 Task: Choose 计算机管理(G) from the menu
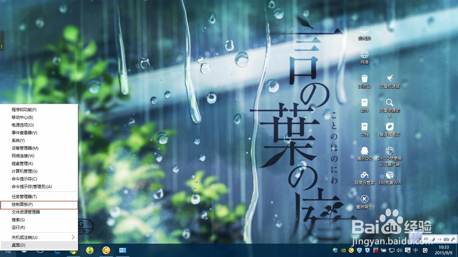[x=39, y=171]
